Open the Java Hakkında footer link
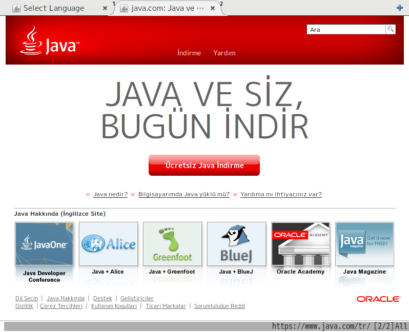 click(66, 298)
